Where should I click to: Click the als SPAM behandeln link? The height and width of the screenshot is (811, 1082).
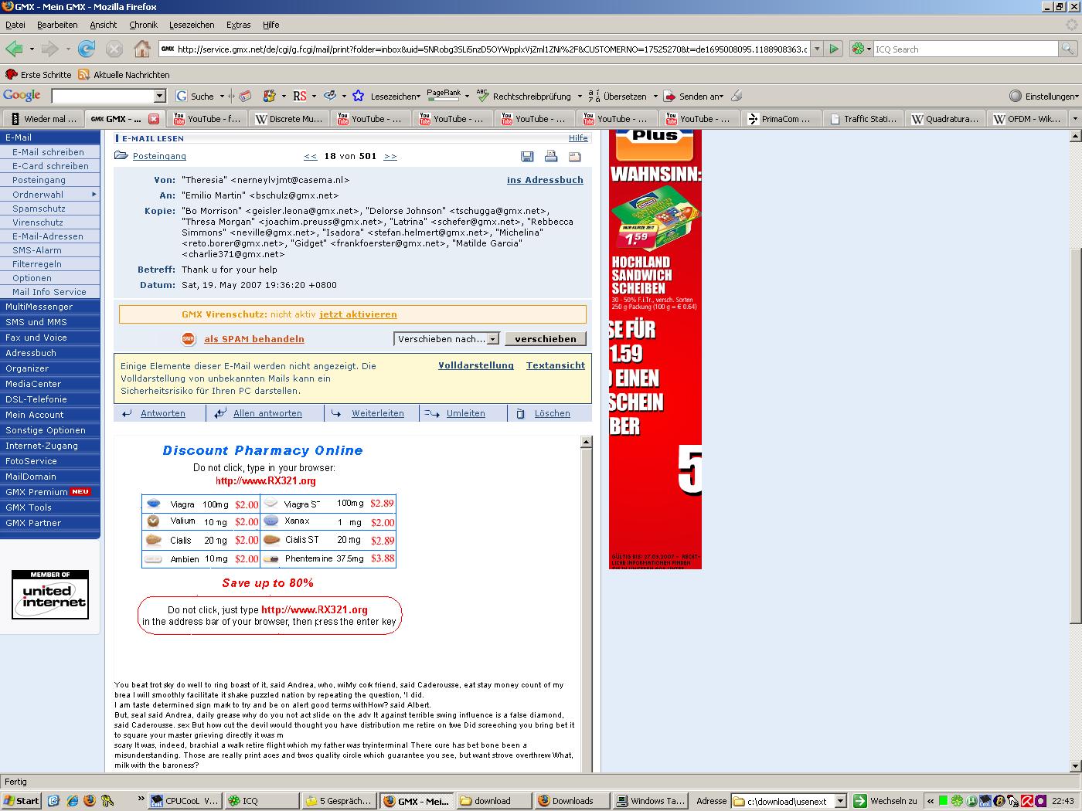pos(254,339)
